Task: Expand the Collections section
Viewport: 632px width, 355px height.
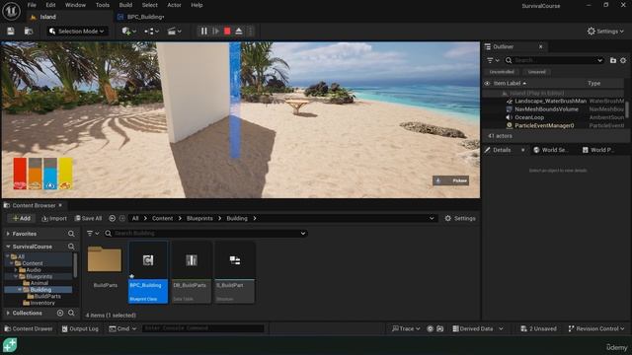Action: point(8,314)
